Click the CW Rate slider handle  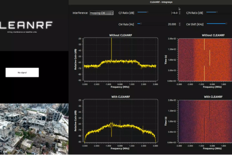pyautogui.click(x=141, y=24)
